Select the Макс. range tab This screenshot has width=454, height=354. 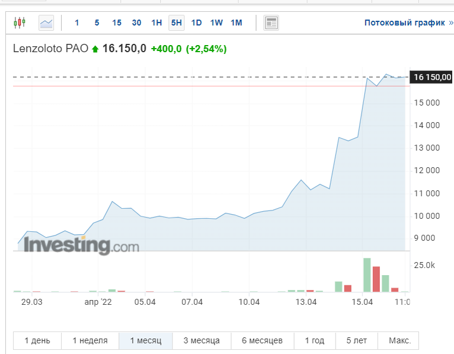coord(398,341)
